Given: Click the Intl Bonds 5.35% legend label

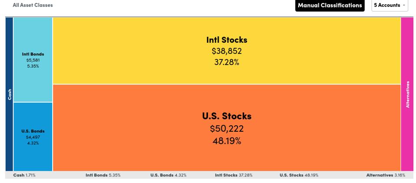Looking at the screenshot, I should pyautogui.click(x=103, y=175).
